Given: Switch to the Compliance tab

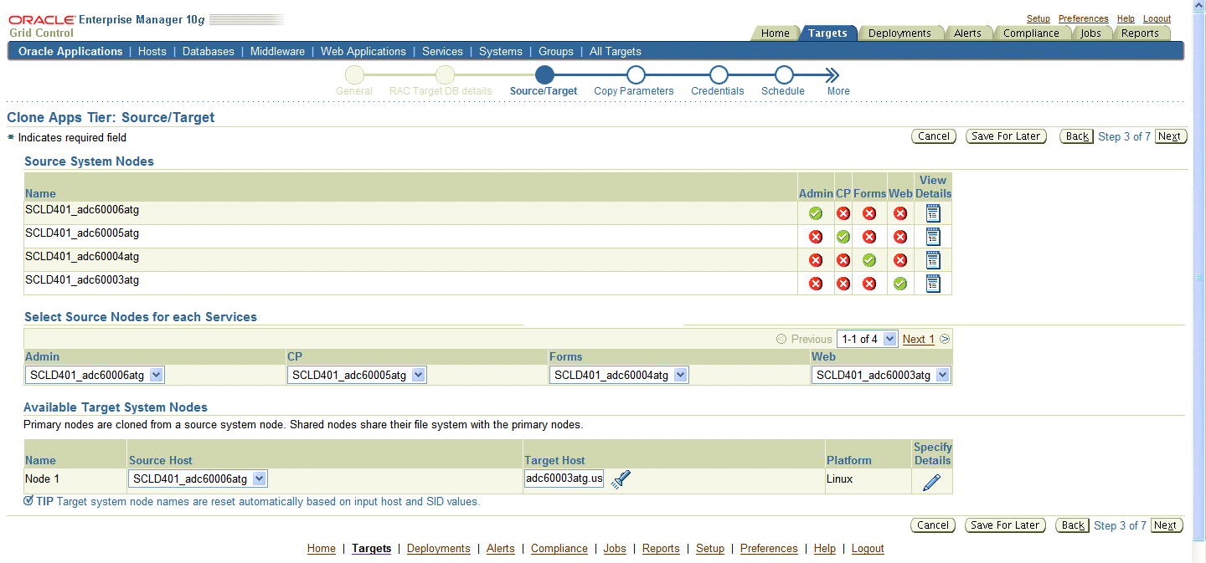Looking at the screenshot, I should (1031, 33).
